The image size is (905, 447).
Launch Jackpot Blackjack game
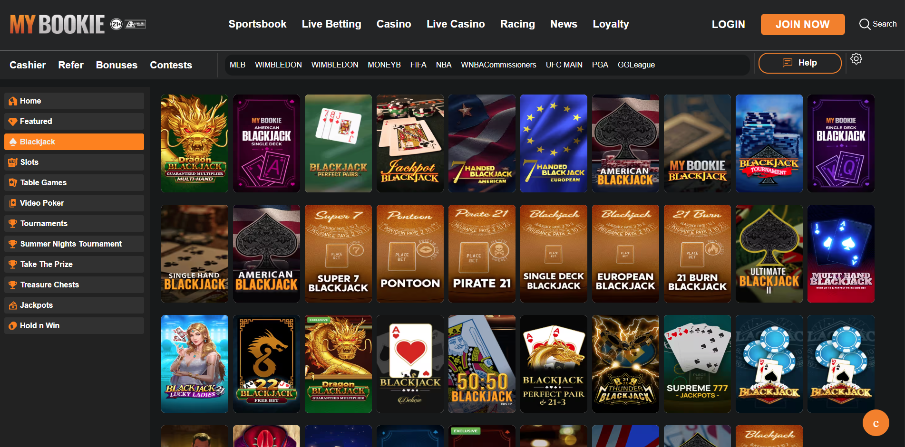pyautogui.click(x=410, y=143)
